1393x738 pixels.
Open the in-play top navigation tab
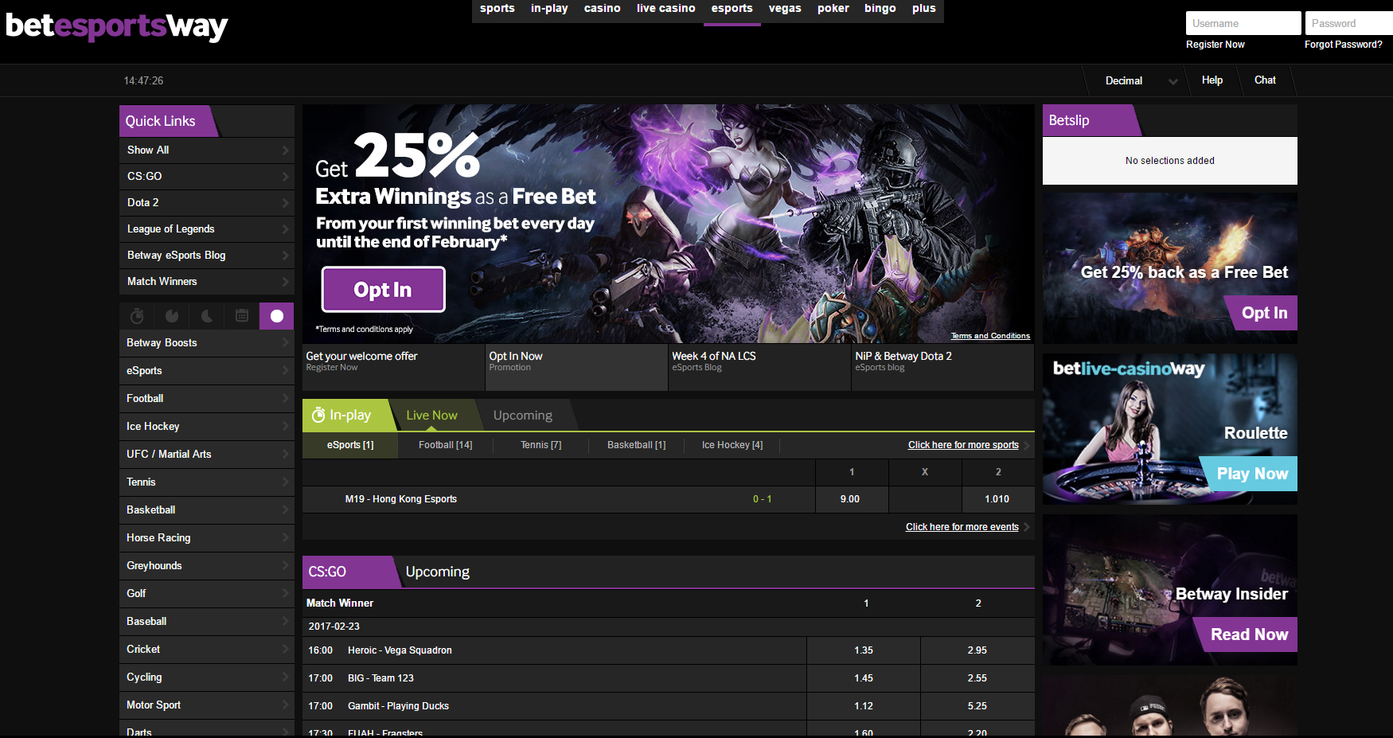click(549, 9)
